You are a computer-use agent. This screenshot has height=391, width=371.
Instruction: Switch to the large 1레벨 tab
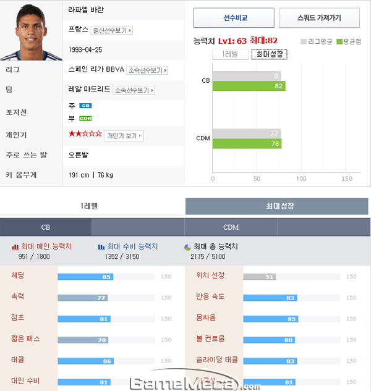(x=90, y=206)
